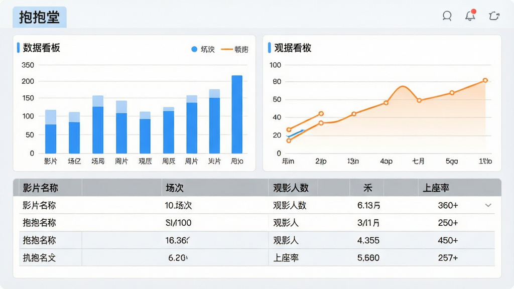
Task: Select the 扒抱名文 row name
Action: (39, 258)
